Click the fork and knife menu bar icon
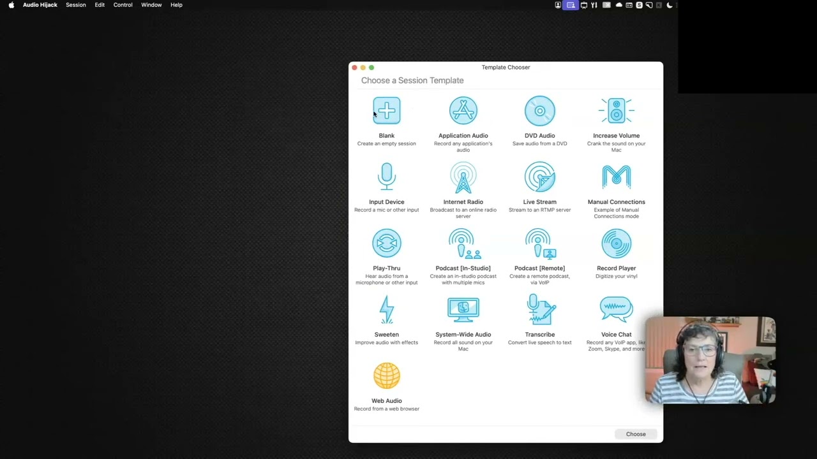 click(594, 5)
